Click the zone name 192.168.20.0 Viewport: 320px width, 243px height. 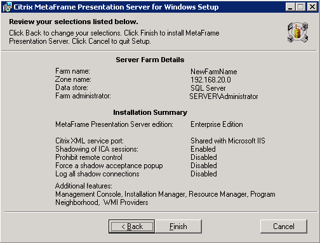211,80
